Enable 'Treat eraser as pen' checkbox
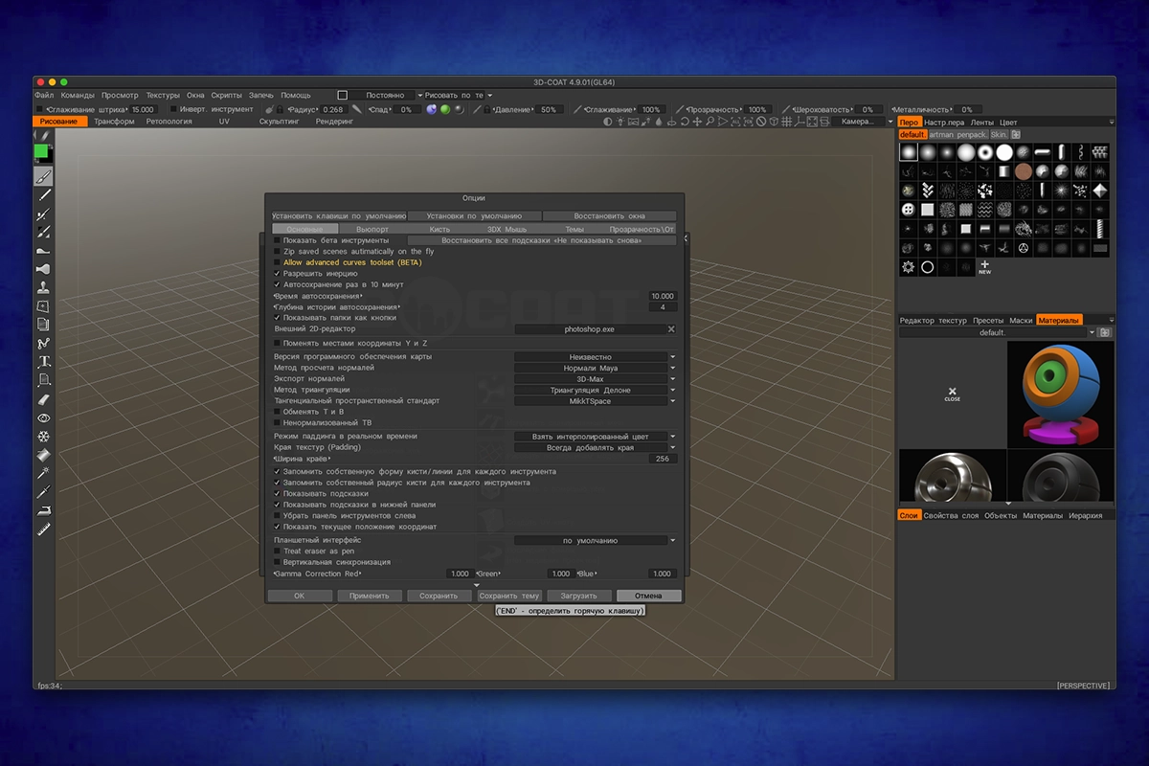 (x=277, y=552)
